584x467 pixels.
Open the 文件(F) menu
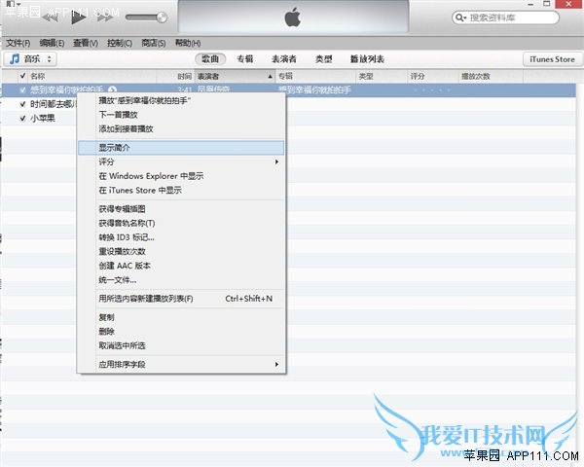pyautogui.click(x=18, y=43)
